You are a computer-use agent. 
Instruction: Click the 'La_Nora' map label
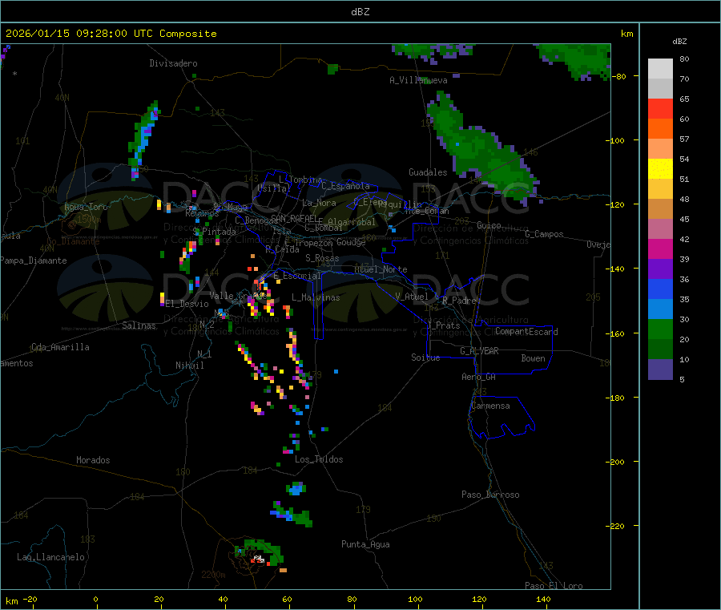319,203
